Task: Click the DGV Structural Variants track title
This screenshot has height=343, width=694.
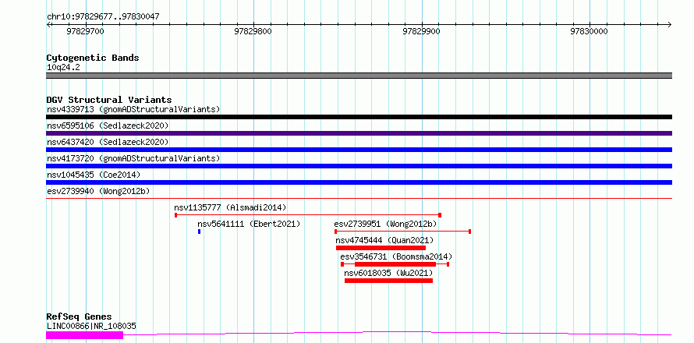Action: click(x=109, y=100)
